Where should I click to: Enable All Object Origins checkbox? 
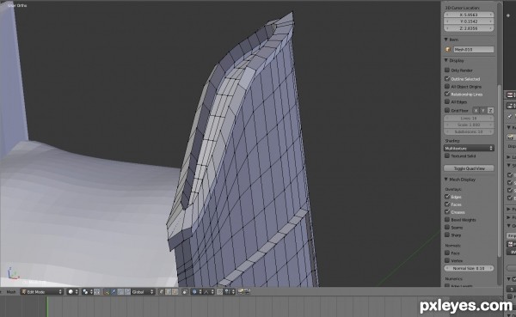[x=447, y=86]
